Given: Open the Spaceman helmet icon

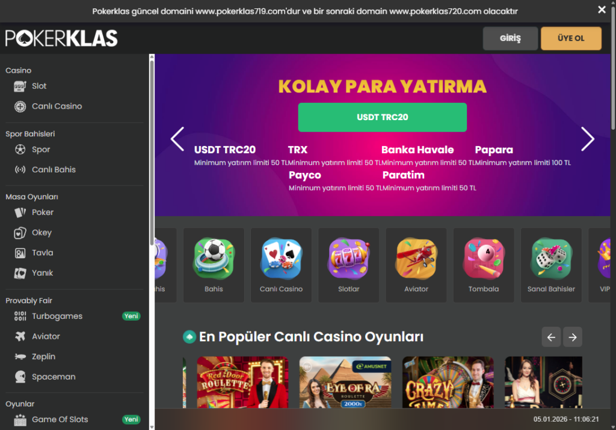Looking at the screenshot, I should pos(20,377).
